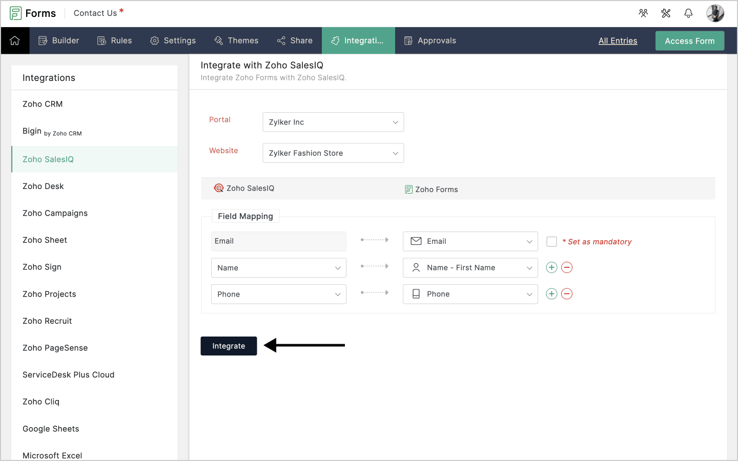The width and height of the screenshot is (738, 461).
Task: Open the SalesIQ Name field dropdown
Action: pos(279,268)
